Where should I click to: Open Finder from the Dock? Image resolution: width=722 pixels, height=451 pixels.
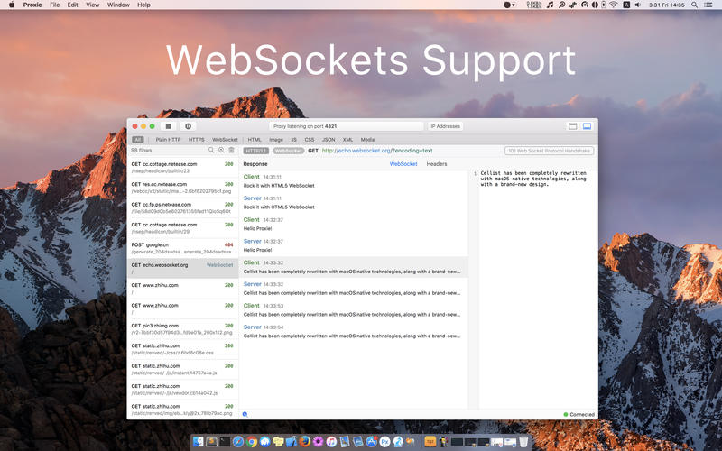198,442
